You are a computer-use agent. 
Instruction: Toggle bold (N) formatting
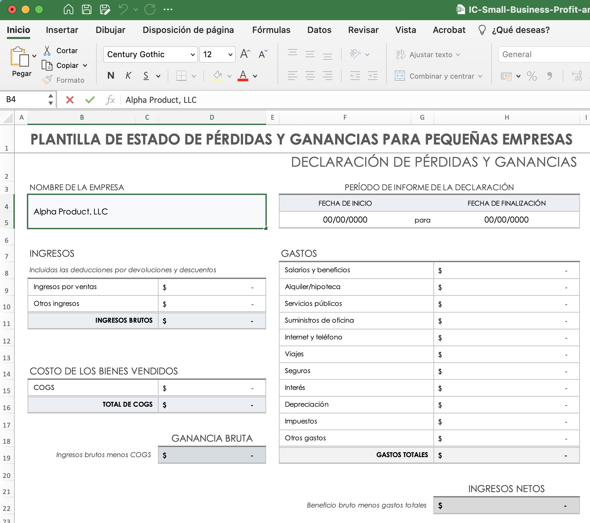pos(111,76)
